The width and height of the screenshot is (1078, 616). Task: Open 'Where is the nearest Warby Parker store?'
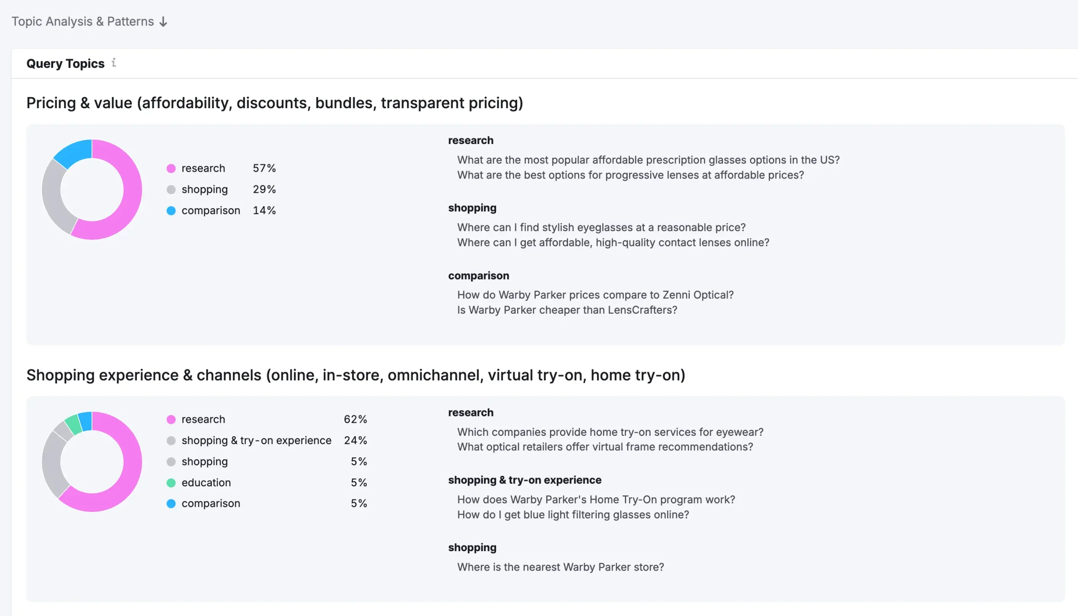point(560,567)
